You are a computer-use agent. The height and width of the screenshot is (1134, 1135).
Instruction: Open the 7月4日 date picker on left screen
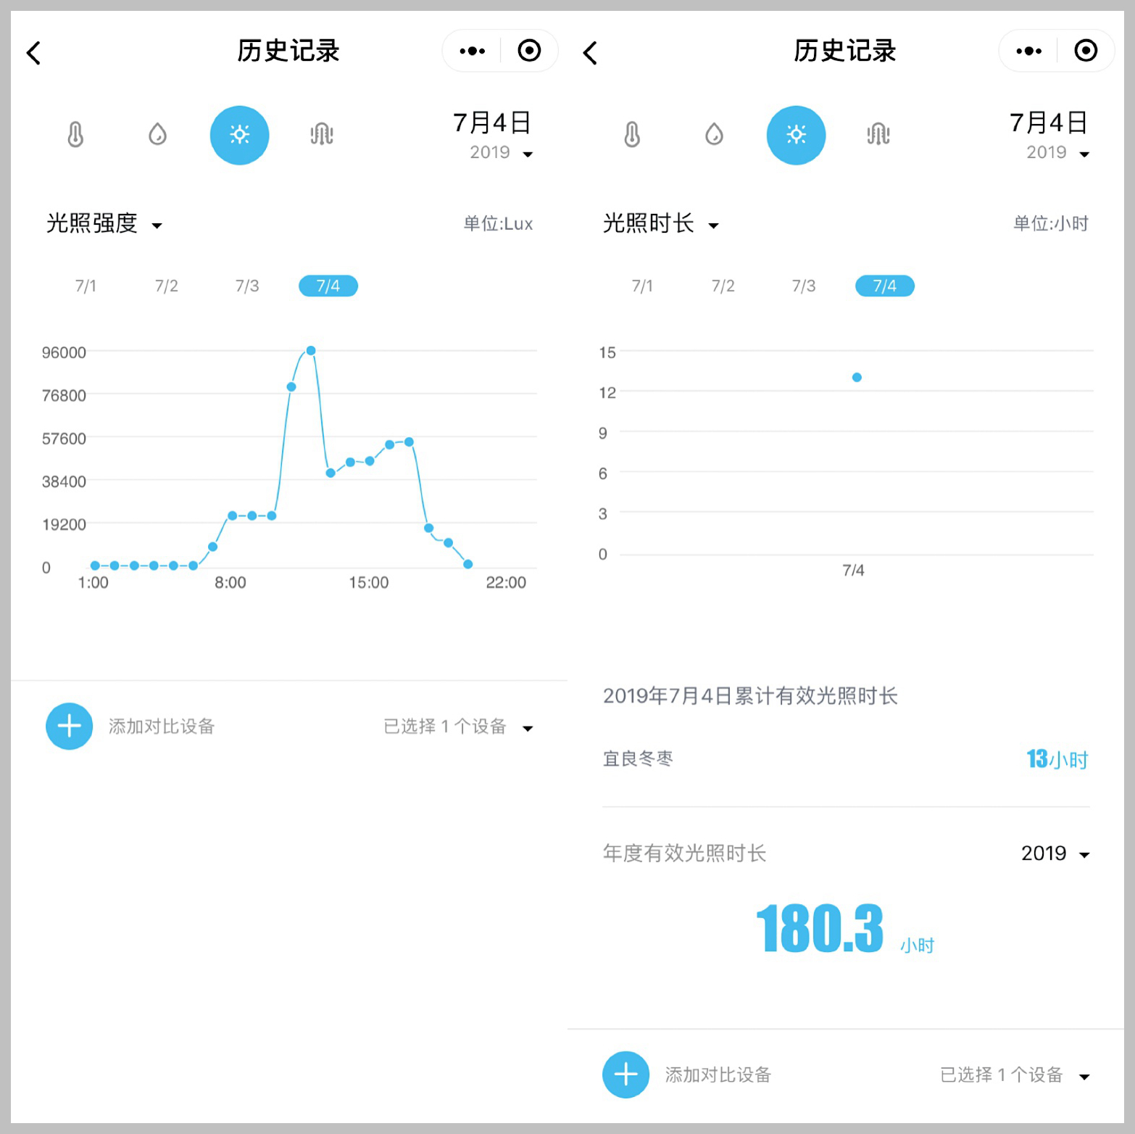pos(494,135)
